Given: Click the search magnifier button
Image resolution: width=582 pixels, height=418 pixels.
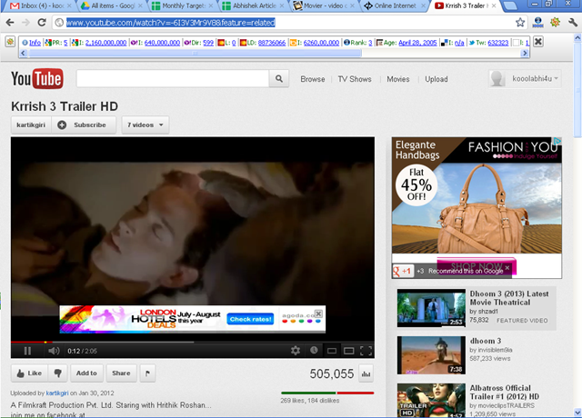Looking at the screenshot, I should point(279,79).
